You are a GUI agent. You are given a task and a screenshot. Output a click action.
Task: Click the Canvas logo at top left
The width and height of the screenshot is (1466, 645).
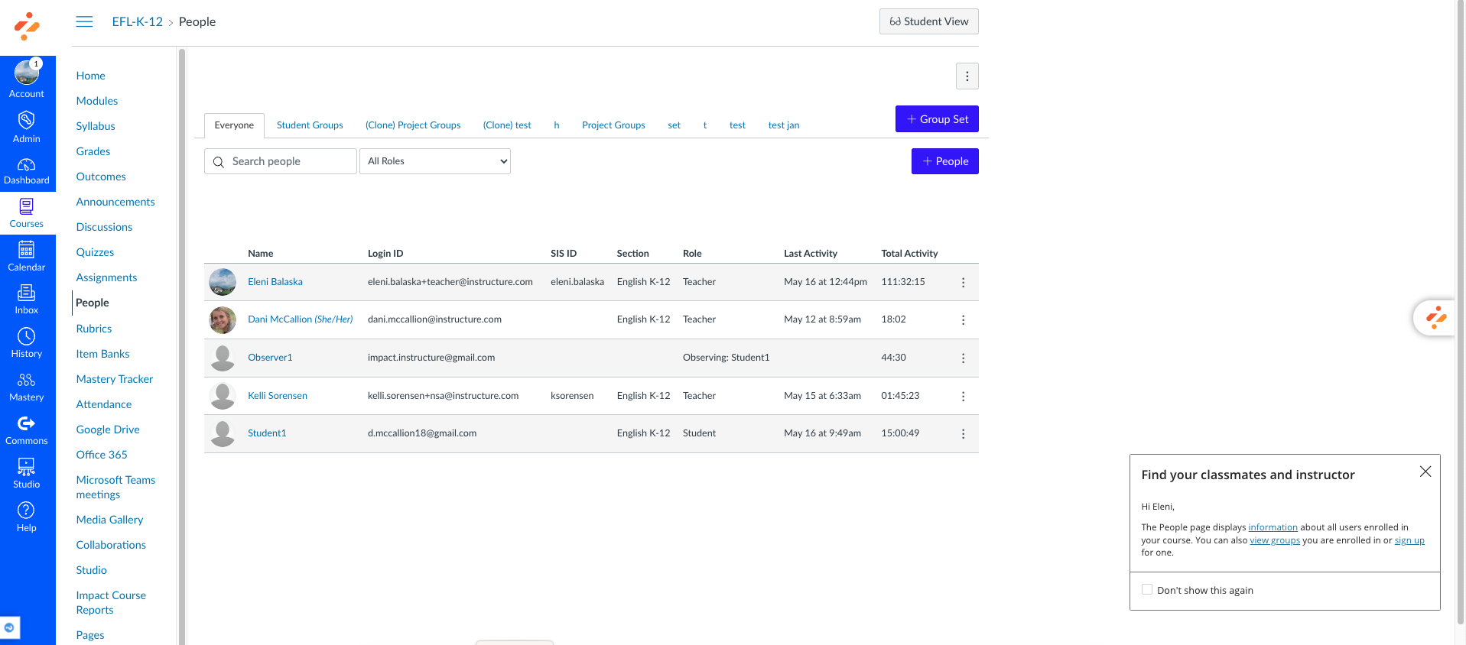click(x=28, y=27)
